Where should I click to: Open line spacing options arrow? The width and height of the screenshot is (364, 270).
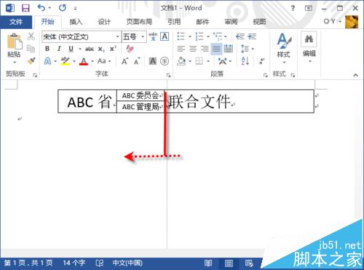[253, 49]
